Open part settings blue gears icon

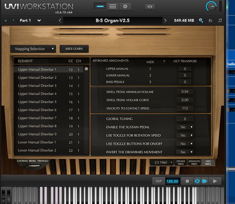[201, 21]
